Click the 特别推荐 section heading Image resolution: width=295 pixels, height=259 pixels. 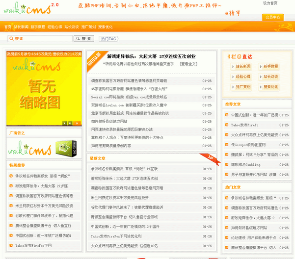click(x=17, y=165)
